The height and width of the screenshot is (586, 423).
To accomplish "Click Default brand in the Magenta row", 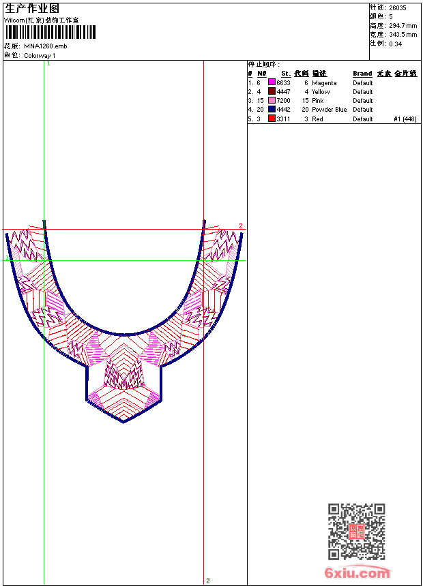I will click(x=363, y=83).
